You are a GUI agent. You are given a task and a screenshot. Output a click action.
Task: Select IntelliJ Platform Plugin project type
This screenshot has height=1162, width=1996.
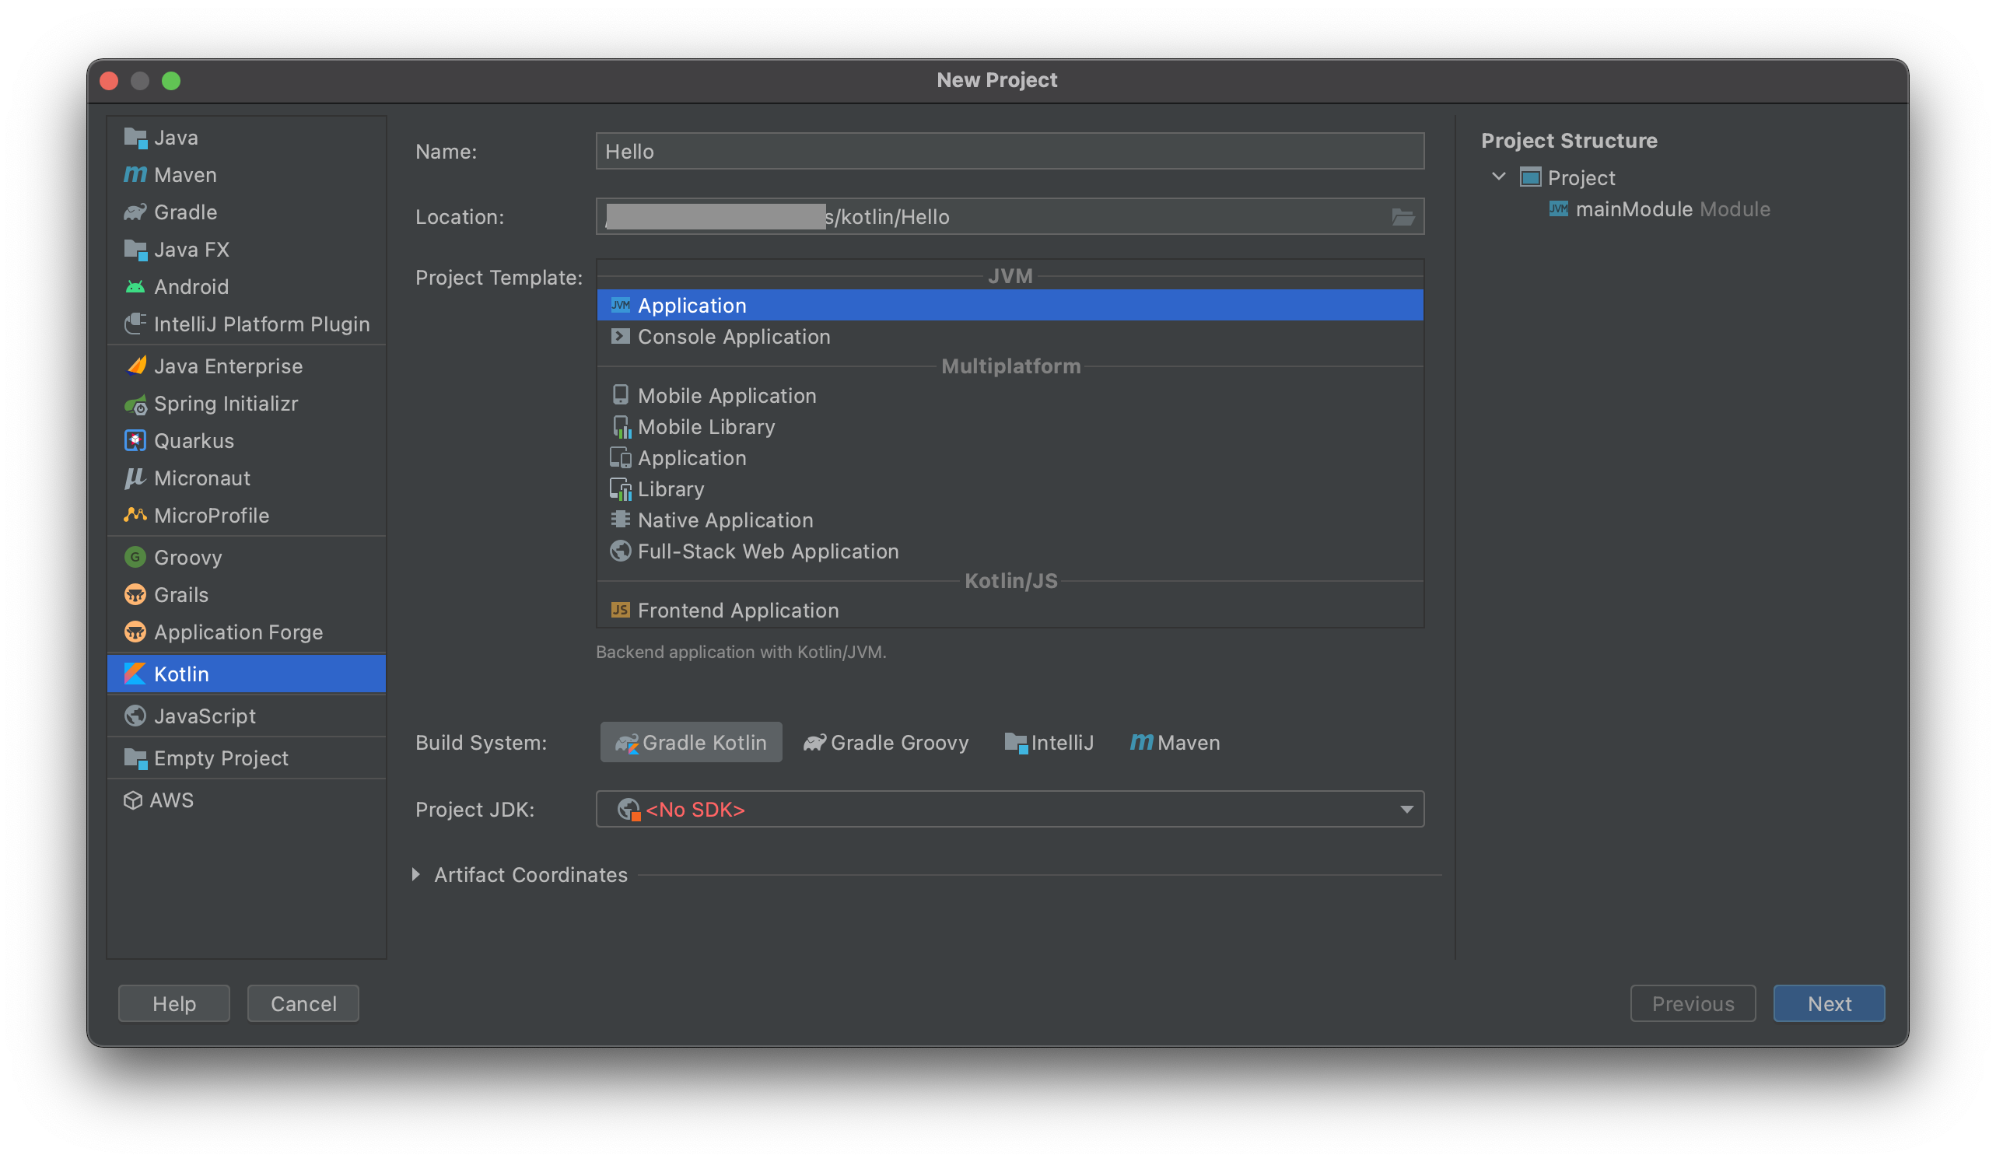click(247, 324)
